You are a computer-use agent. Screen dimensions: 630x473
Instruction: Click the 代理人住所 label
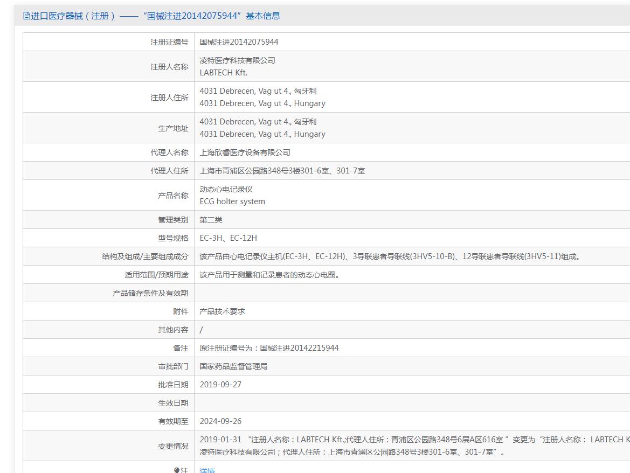tap(169, 171)
